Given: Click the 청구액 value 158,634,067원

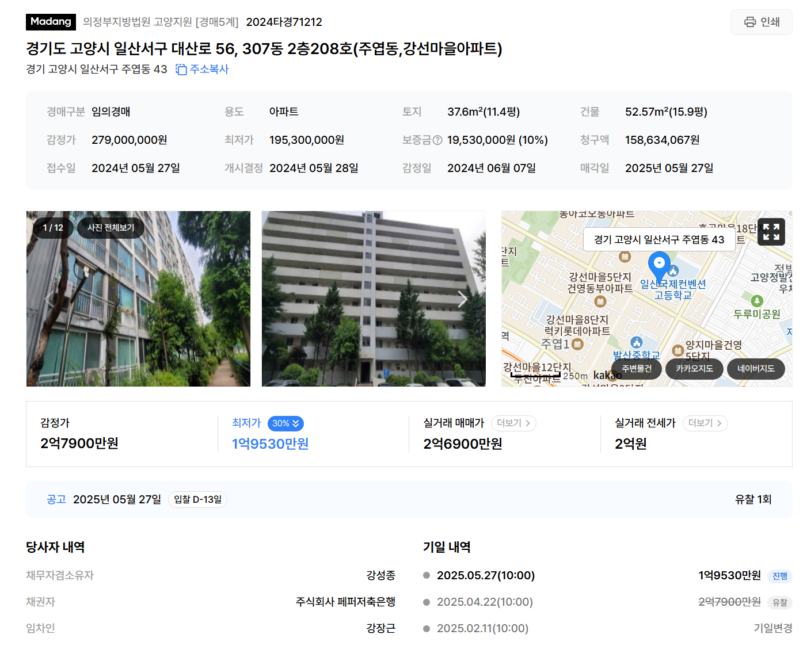Looking at the screenshot, I should (663, 140).
